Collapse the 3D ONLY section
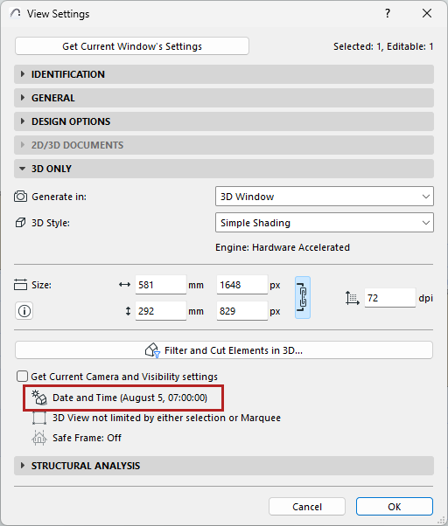The image size is (448, 526). tap(224, 169)
